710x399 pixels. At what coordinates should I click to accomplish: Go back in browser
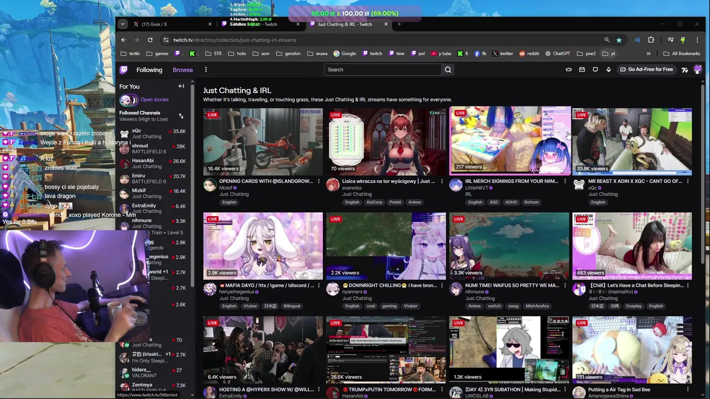click(124, 40)
